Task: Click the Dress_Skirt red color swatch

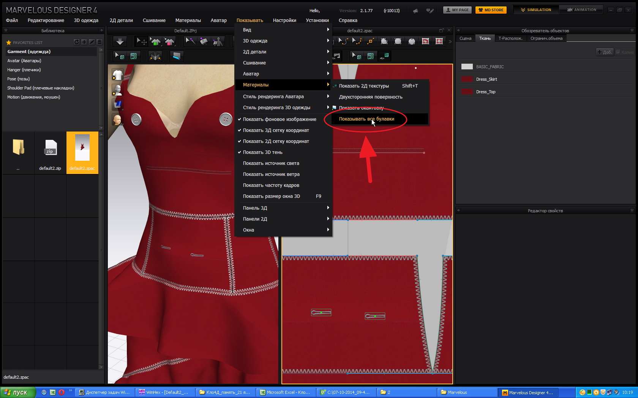Action: point(467,79)
